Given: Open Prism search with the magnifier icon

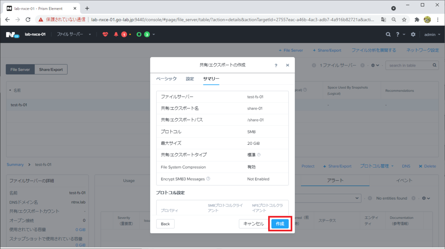Looking at the screenshot, I should pos(388,34).
